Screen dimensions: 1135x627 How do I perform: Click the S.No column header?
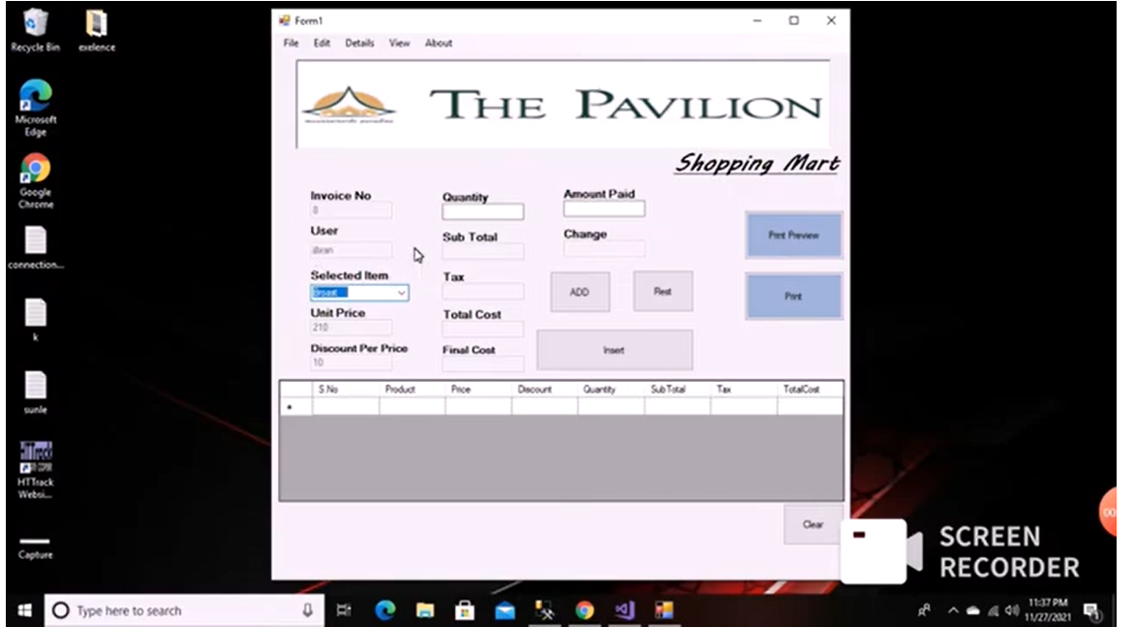(x=346, y=390)
